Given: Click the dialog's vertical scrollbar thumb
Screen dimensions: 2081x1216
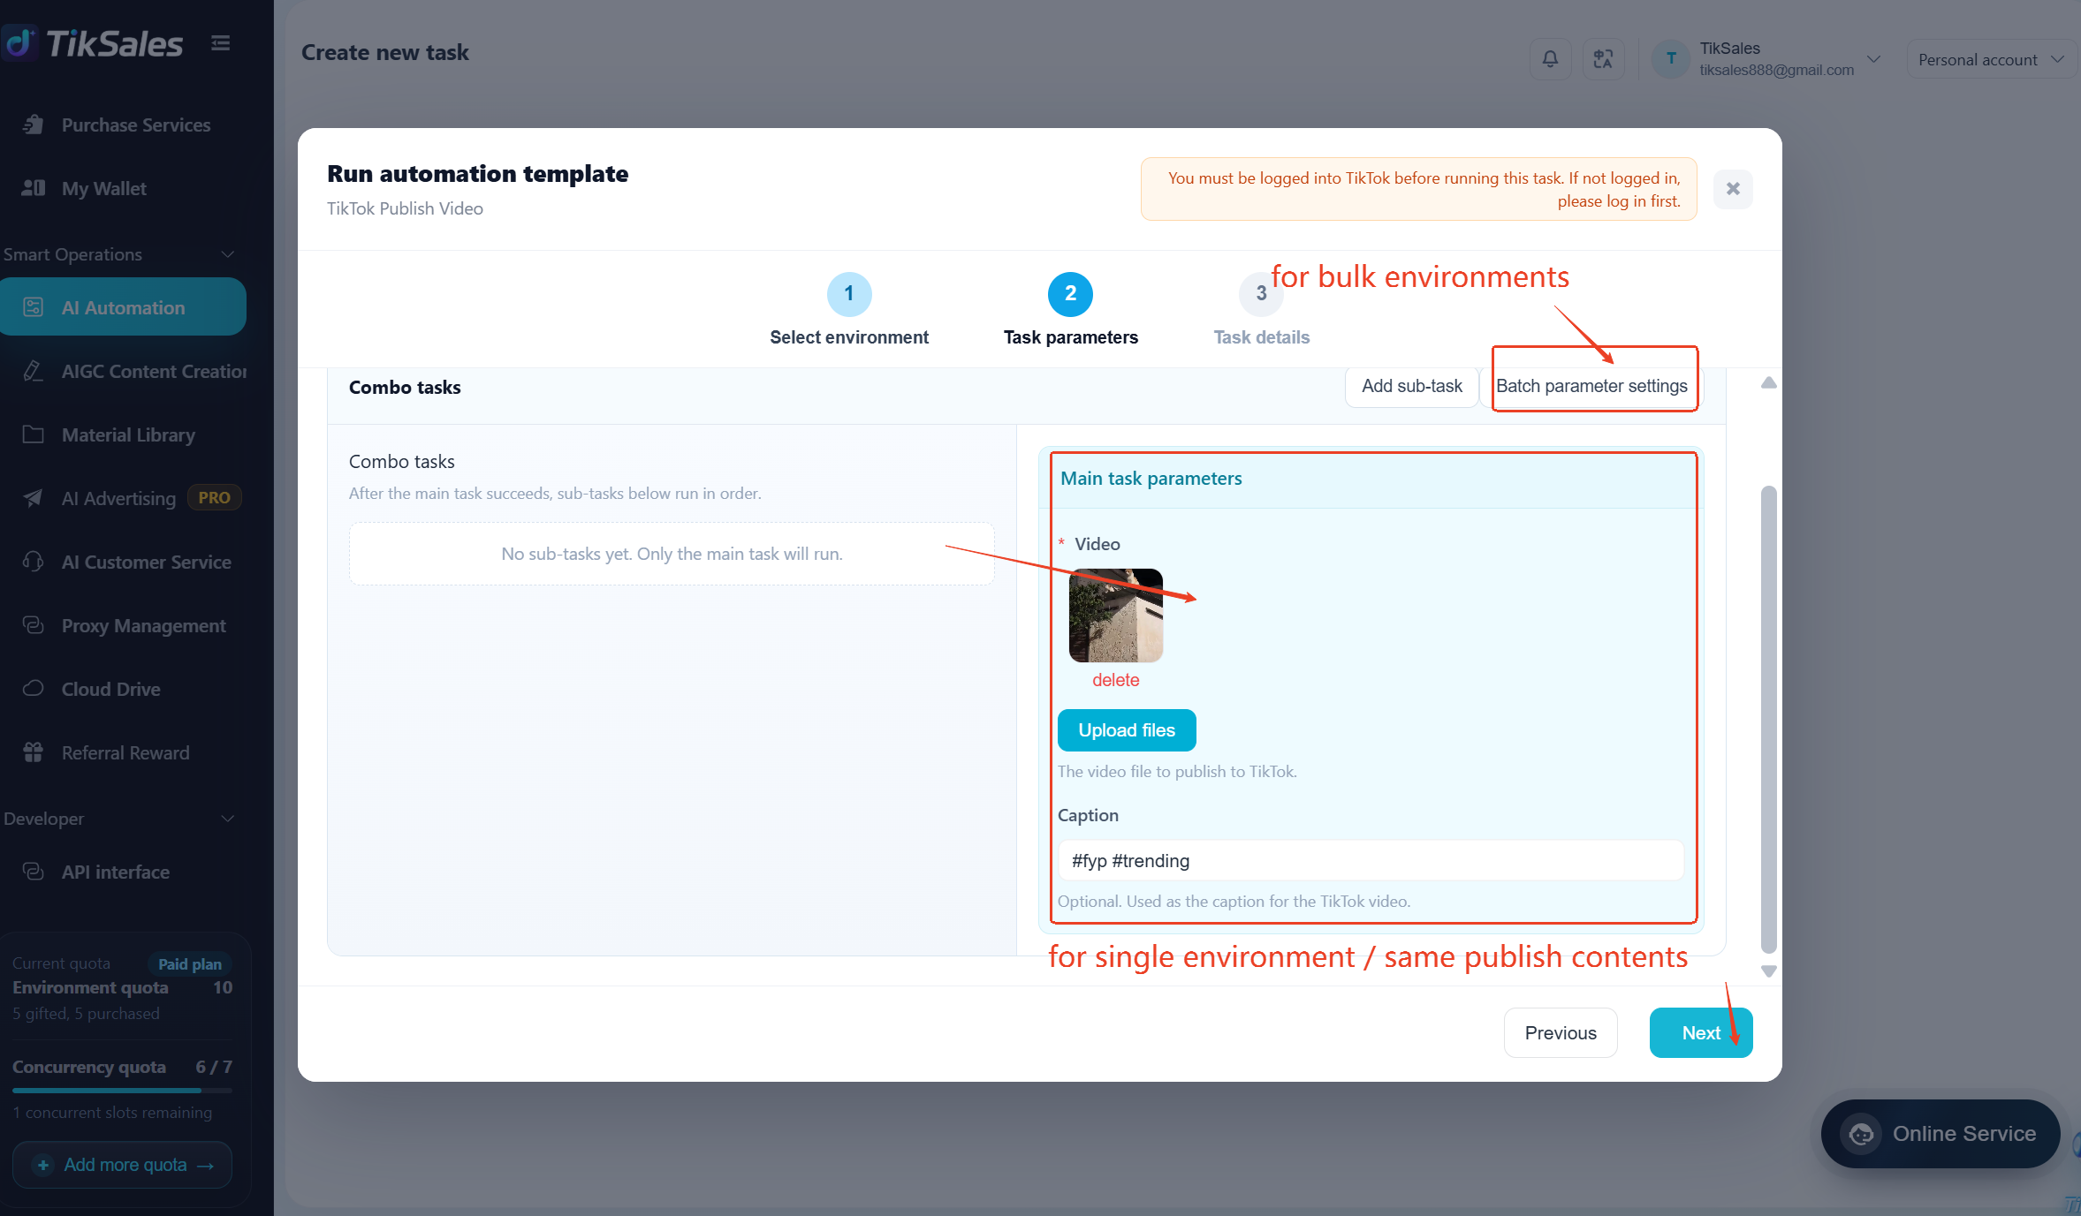Looking at the screenshot, I should tap(1768, 720).
